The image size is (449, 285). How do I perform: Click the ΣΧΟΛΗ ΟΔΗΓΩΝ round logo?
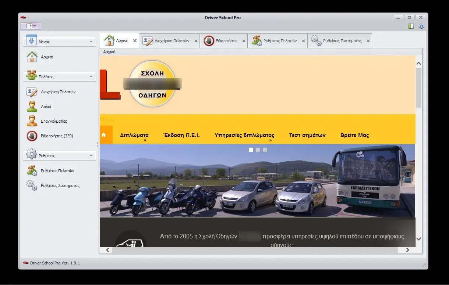(x=152, y=84)
